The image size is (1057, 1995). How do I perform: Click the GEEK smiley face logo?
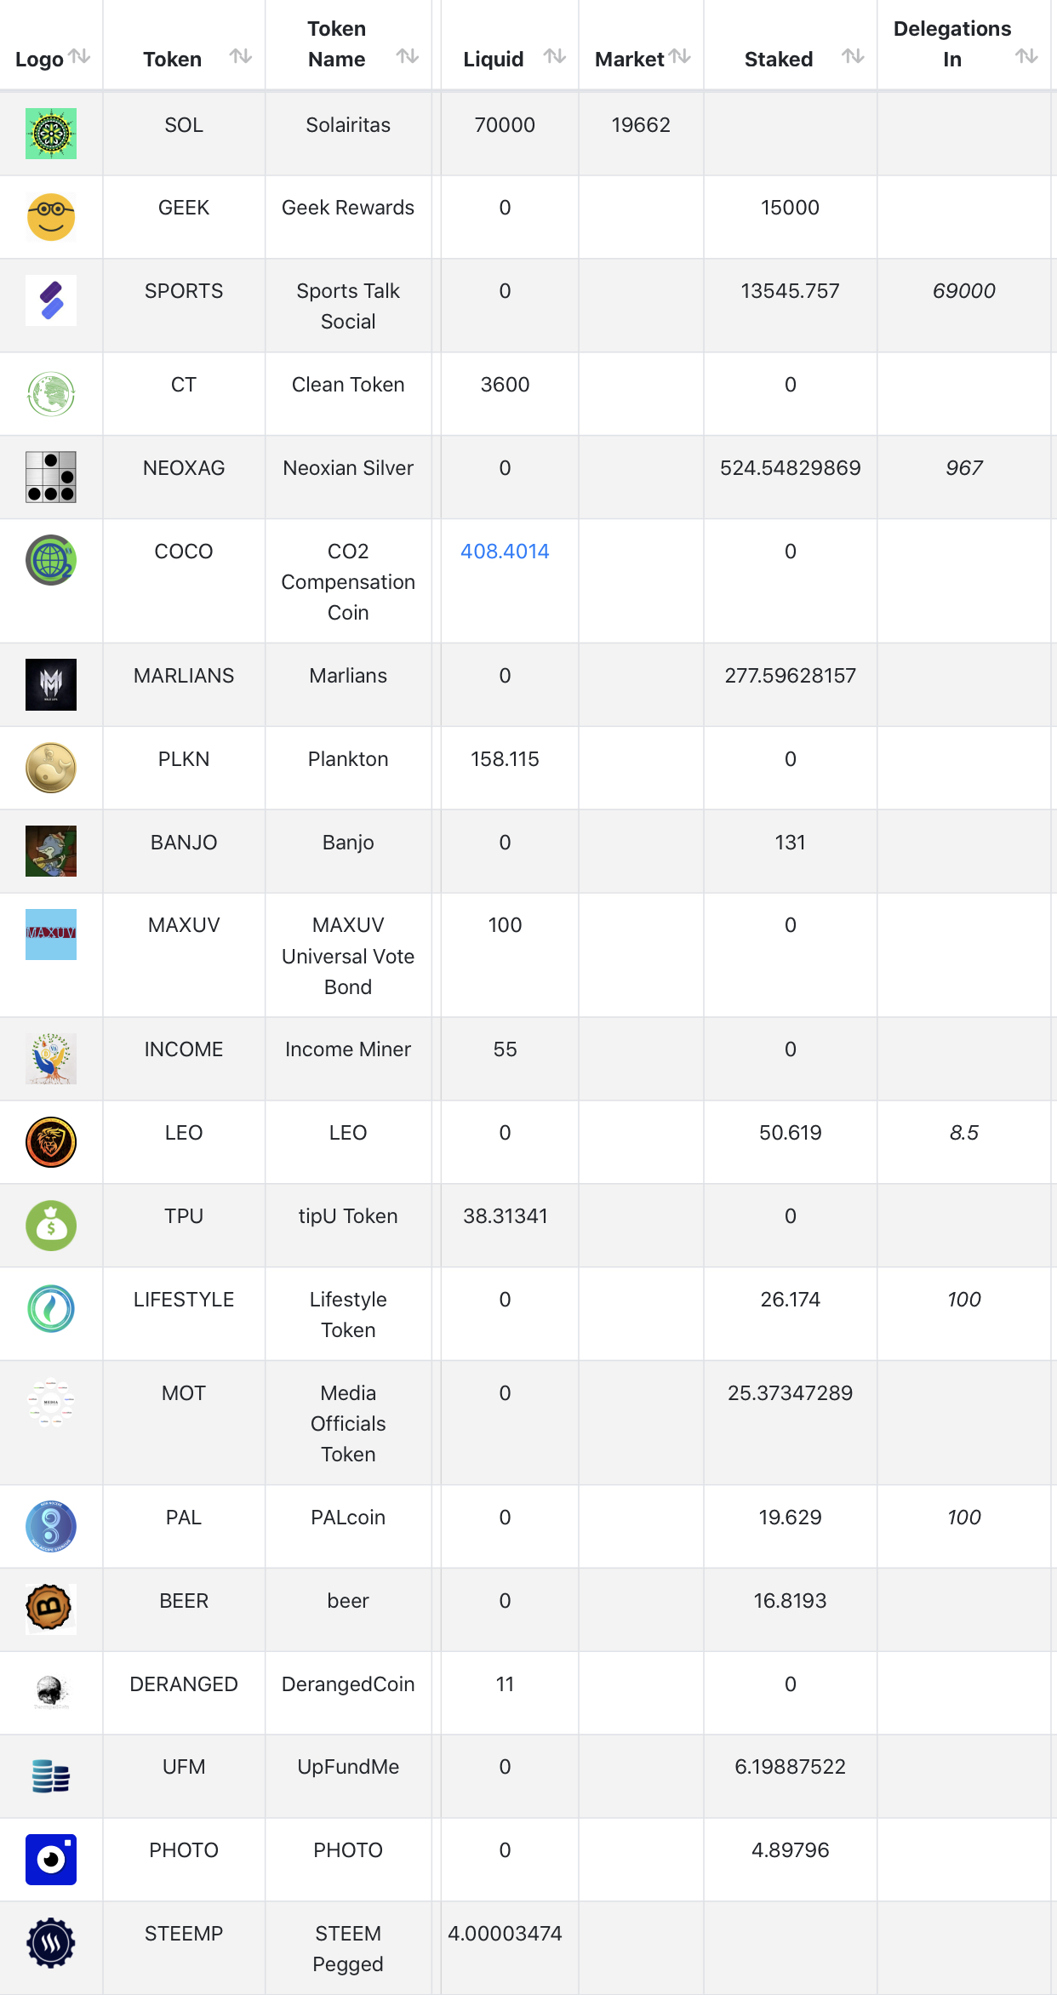click(51, 217)
